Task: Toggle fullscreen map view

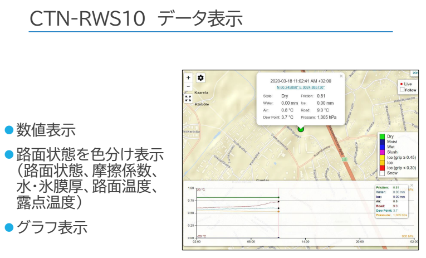Action: click(188, 98)
